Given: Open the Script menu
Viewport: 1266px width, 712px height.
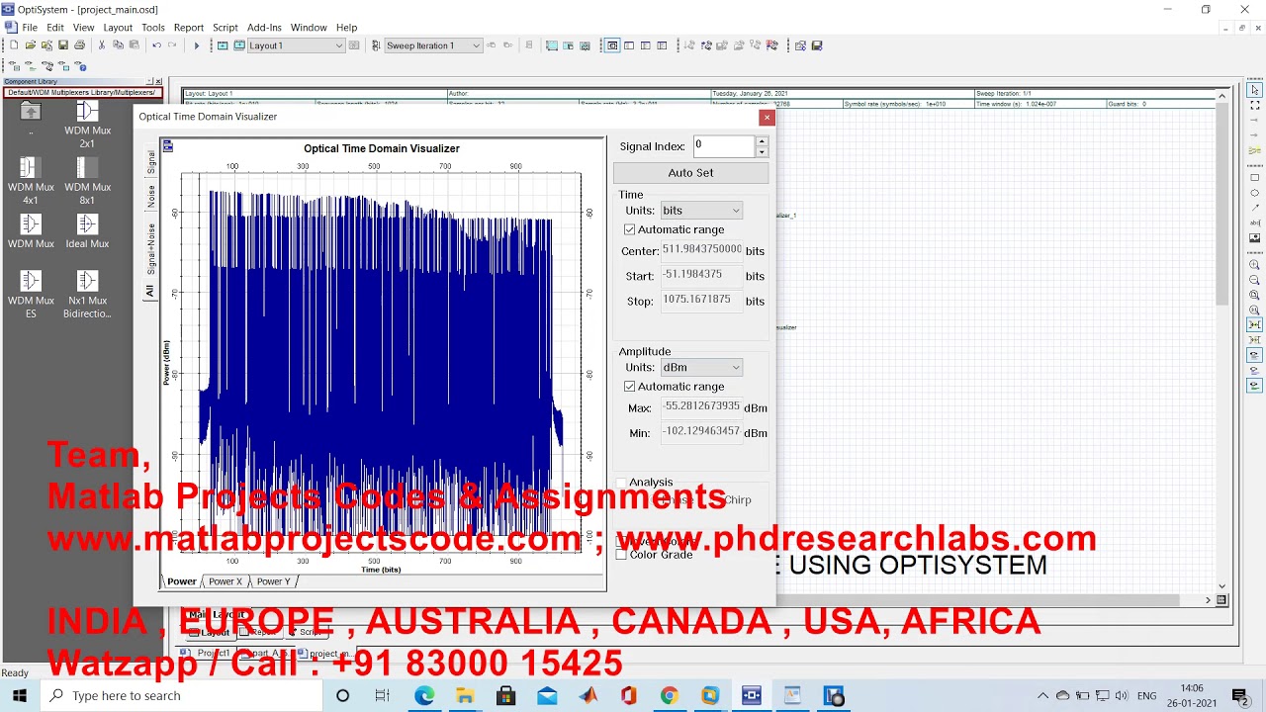Looking at the screenshot, I should pos(226,28).
